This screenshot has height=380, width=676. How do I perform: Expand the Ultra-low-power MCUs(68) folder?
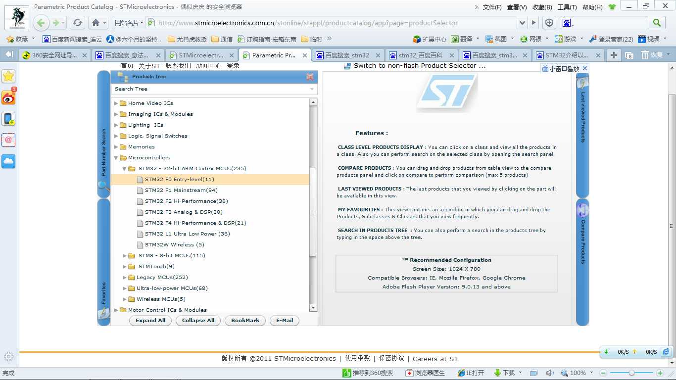coord(125,288)
